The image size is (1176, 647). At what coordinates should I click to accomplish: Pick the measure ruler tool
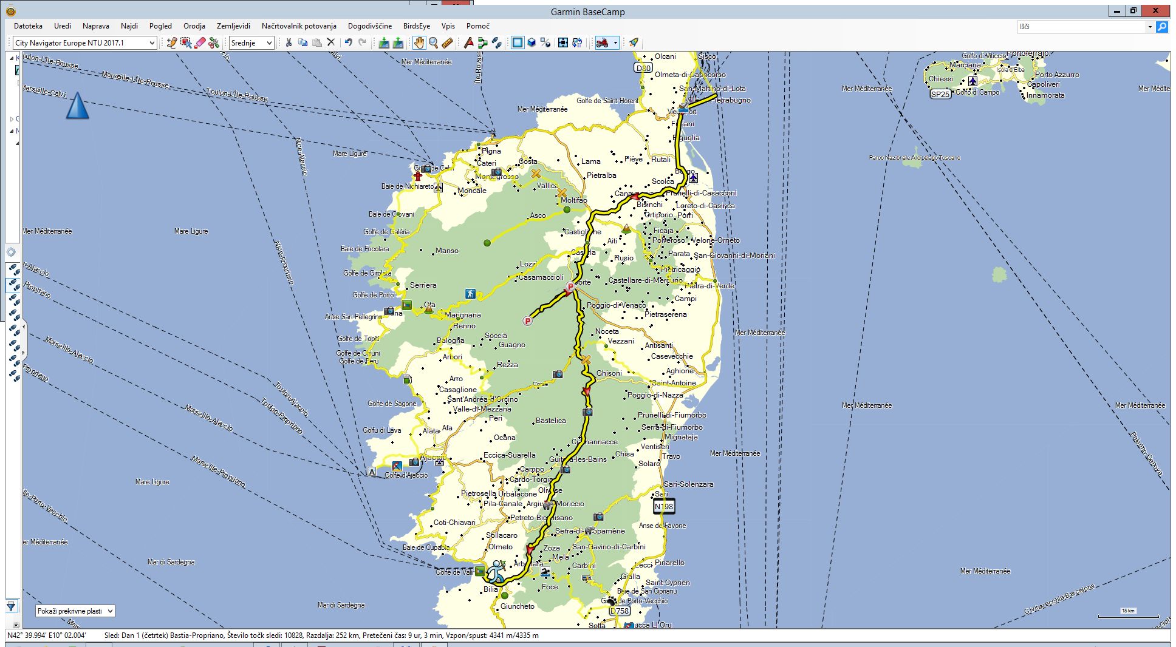448,42
